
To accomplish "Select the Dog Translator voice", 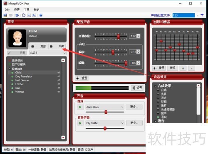I will (x=24, y=76).
